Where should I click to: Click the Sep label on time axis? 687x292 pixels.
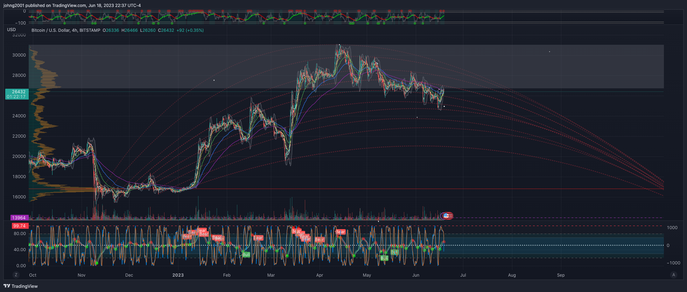tap(561, 275)
